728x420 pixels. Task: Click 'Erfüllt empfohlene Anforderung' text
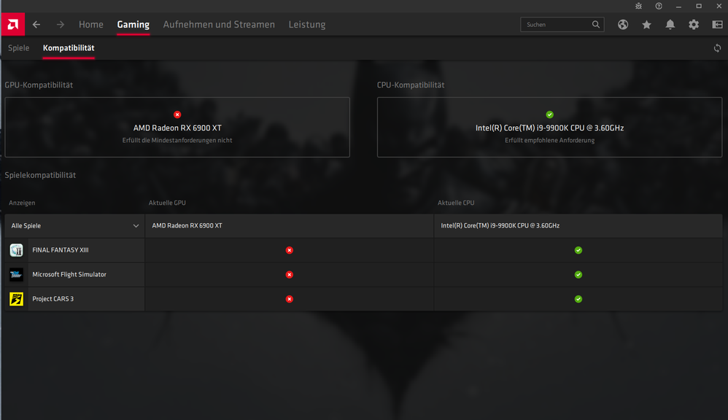click(x=550, y=140)
